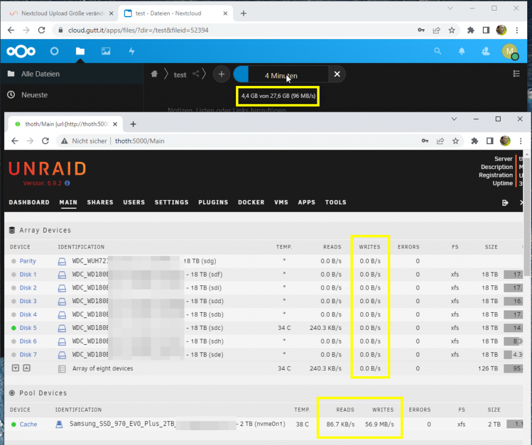The image size is (532, 445).
Task: Open the Unraid PLUGINS menu
Action: tap(213, 202)
